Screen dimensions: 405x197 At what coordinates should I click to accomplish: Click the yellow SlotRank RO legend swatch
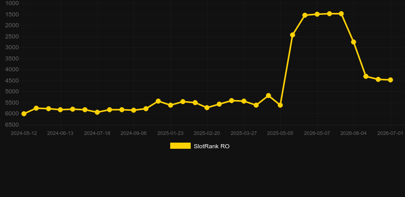[x=180, y=146]
